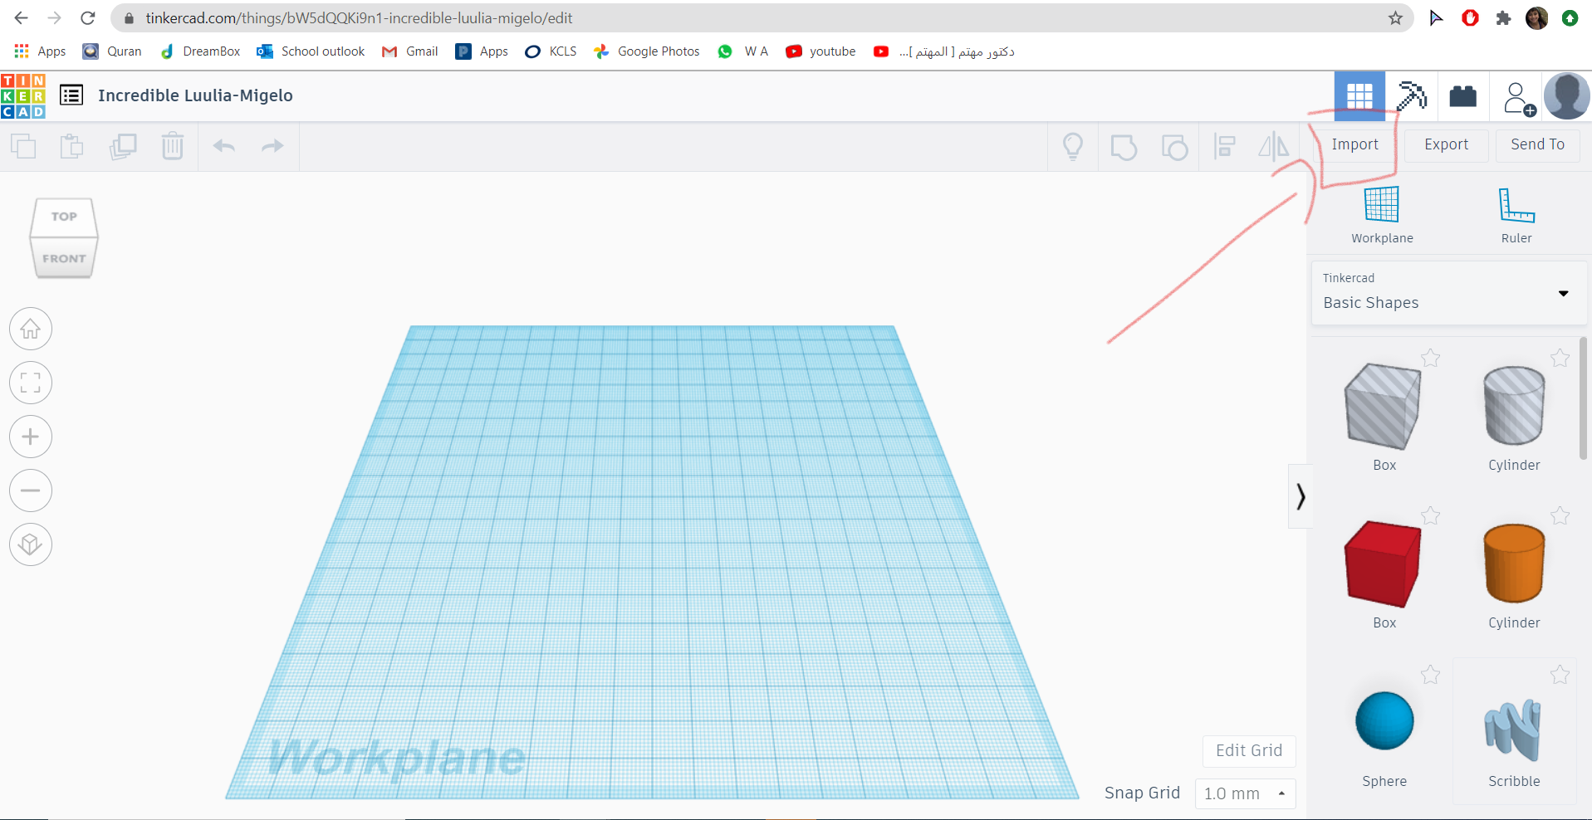Click the browser Reload button
The height and width of the screenshot is (820, 1592).
pyautogui.click(x=88, y=18)
